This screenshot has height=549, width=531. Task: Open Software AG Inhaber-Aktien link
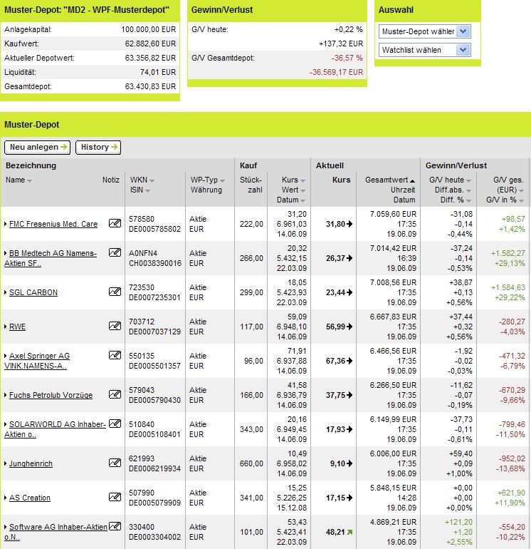[x=56, y=532]
